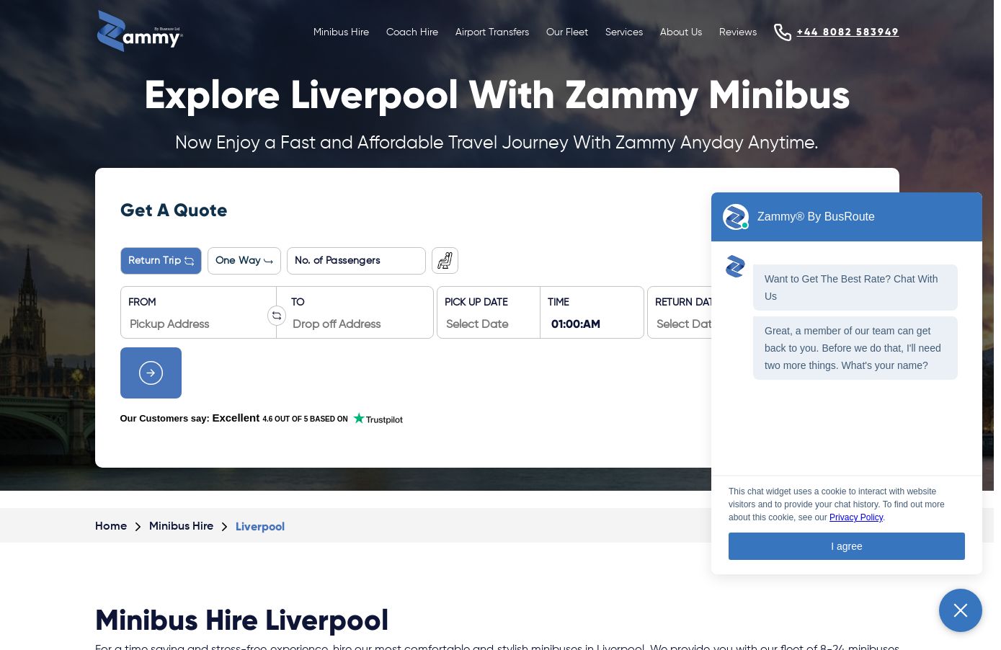Click the chat header Zammy avatar
The height and width of the screenshot is (650, 1001).
point(735,217)
